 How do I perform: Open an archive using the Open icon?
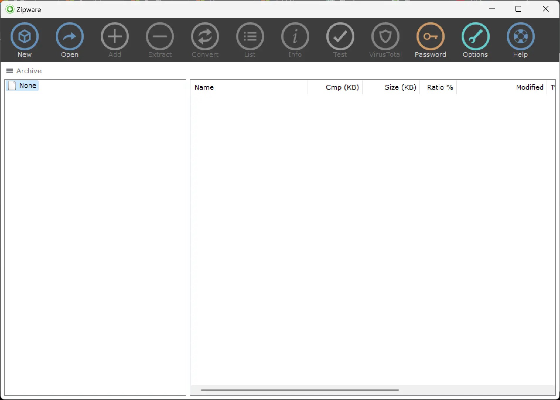click(70, 36)
